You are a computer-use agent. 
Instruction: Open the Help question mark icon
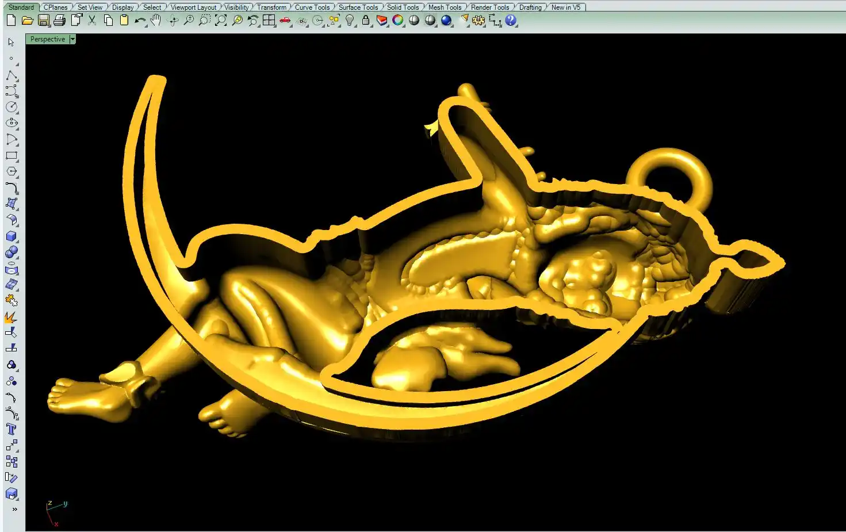coord(511,21)
